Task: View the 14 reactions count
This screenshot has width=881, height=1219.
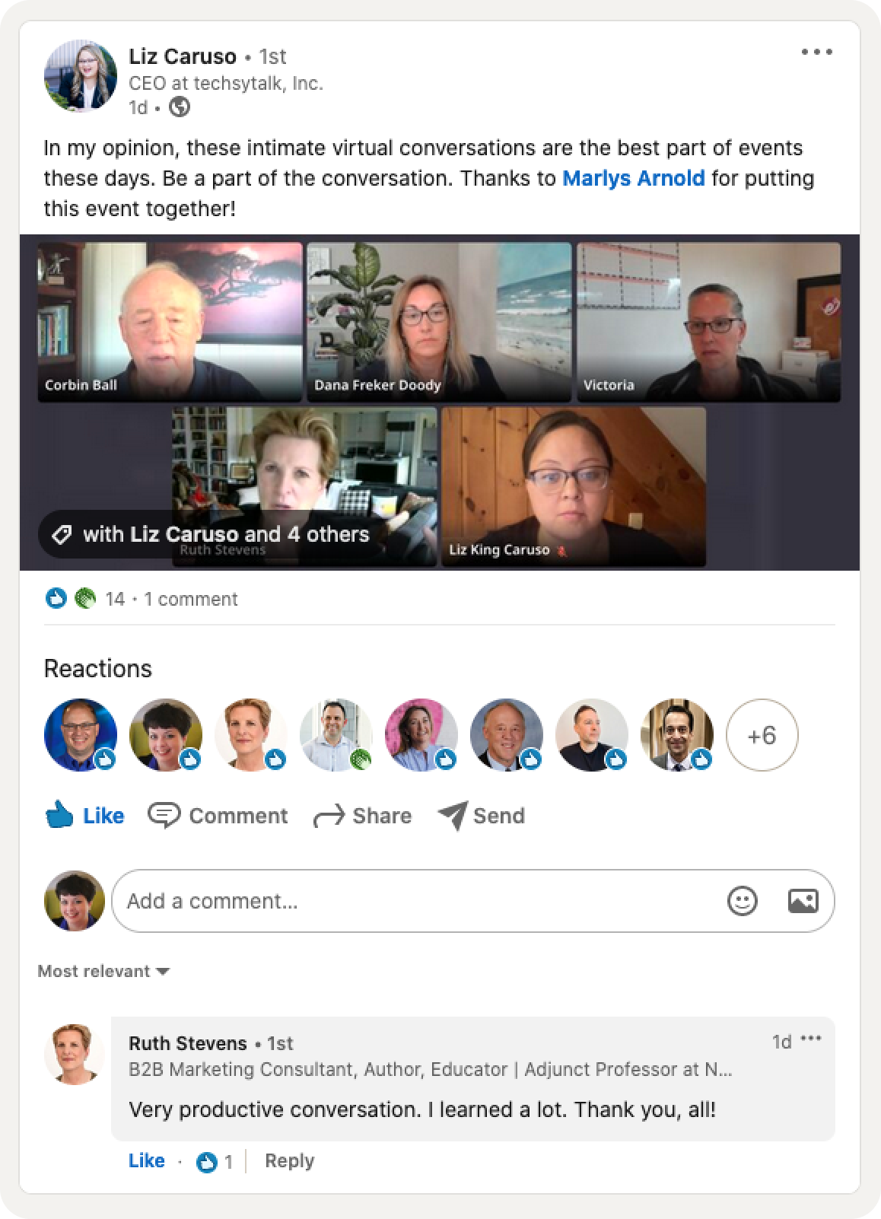Action: [115, 599]
